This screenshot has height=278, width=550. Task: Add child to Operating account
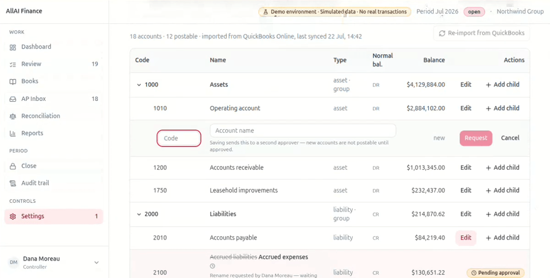[x=502, y=109]
